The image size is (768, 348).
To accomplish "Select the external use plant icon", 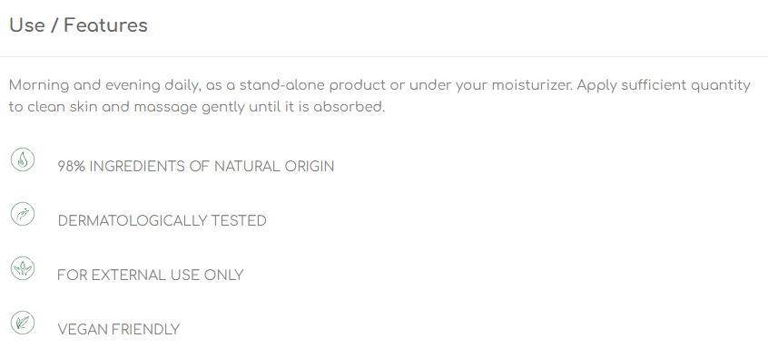I will click(x=23, y=268).
